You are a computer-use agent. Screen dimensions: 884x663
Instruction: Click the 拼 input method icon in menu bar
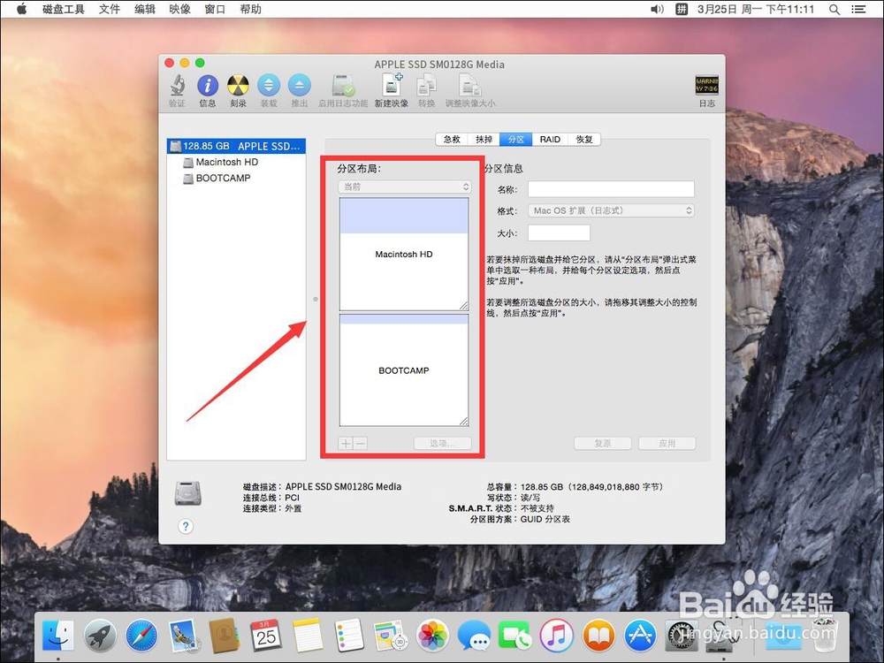(682, 9)
